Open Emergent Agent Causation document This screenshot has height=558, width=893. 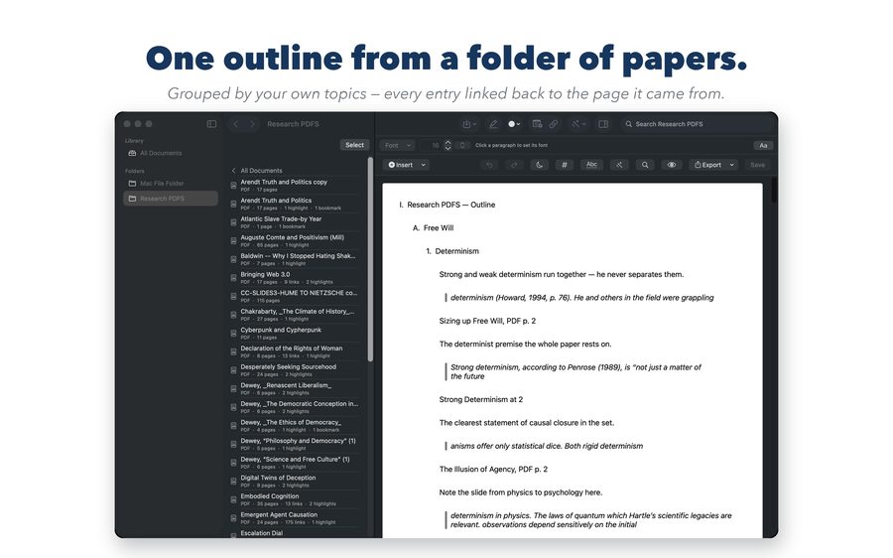(295, 518)
